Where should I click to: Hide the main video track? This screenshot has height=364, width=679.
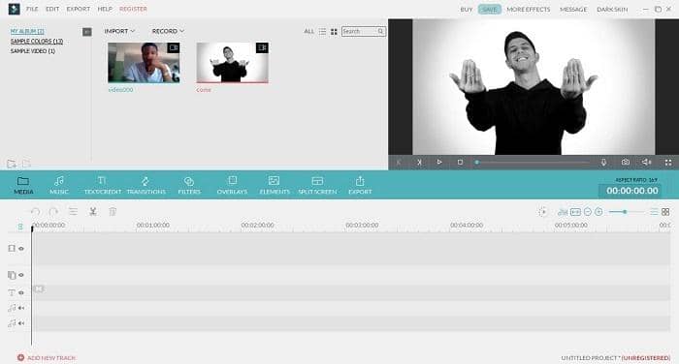click(21, 249)
